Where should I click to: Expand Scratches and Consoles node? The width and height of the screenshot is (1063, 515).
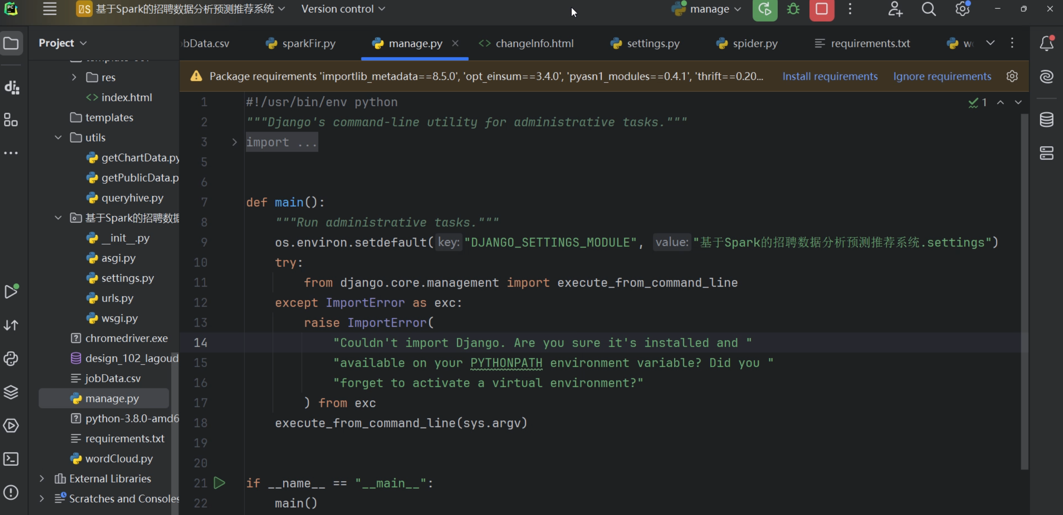point(42,499)
